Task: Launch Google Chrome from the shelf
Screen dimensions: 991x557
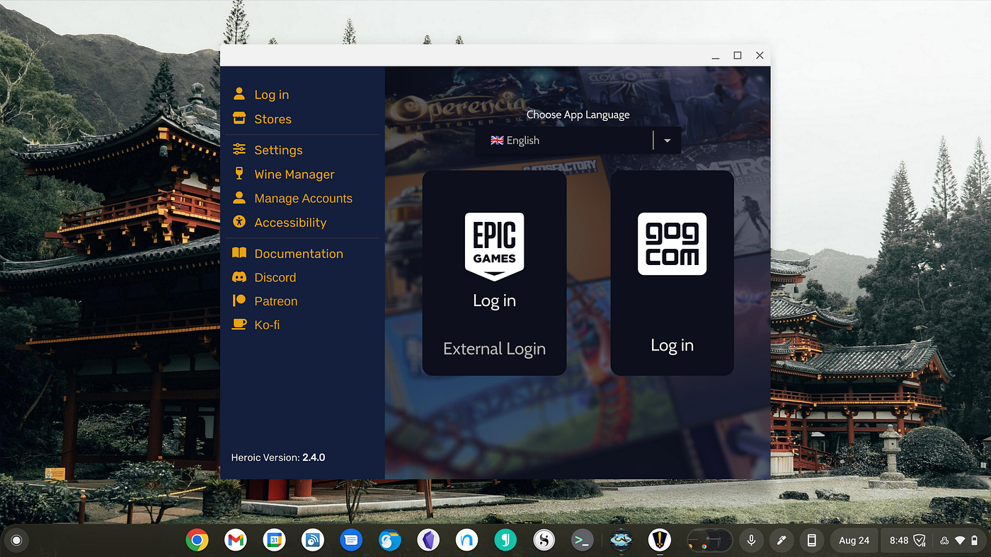Action: [197, 540]
